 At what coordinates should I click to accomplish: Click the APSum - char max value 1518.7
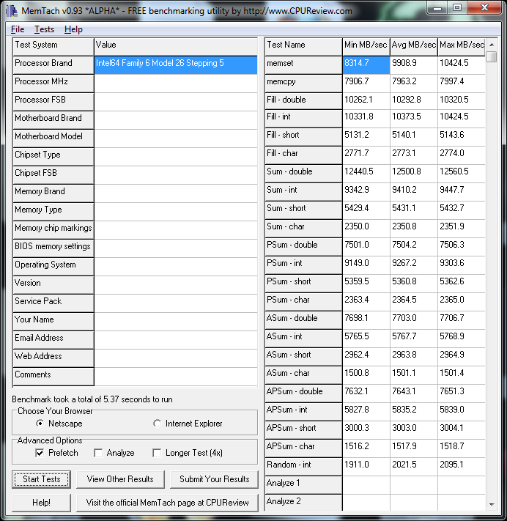(462, 448)
